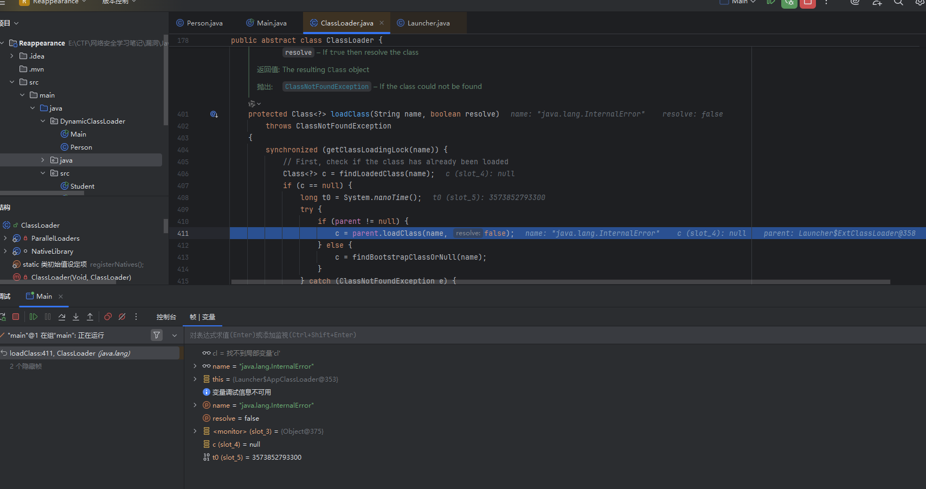Click the editor horizontal scrollbar
This screenshot has height=489, width=926.
(560, 282)
